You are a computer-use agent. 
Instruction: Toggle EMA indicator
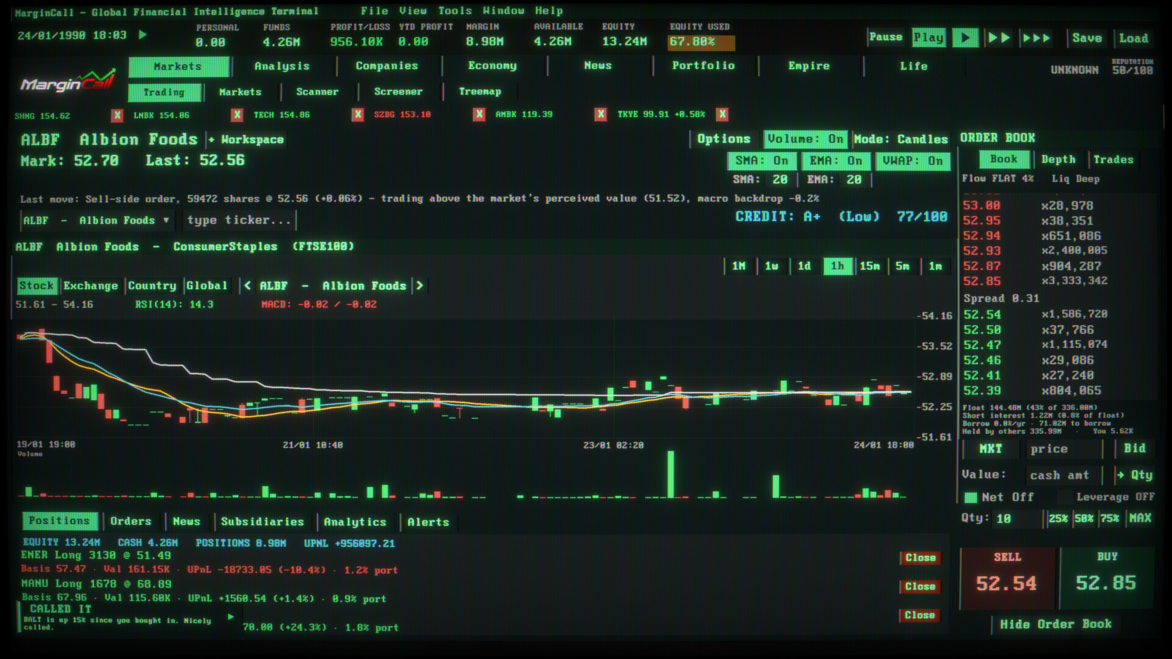(x=836, y=161)
